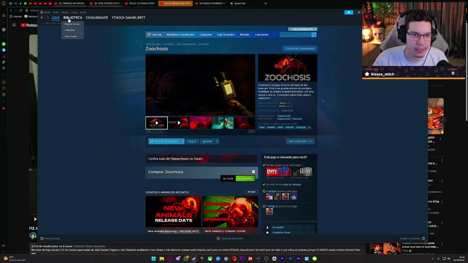The image size is (468, 263).
Task: Open the WhatsApp taskbar icon
Action: [186, 259]
